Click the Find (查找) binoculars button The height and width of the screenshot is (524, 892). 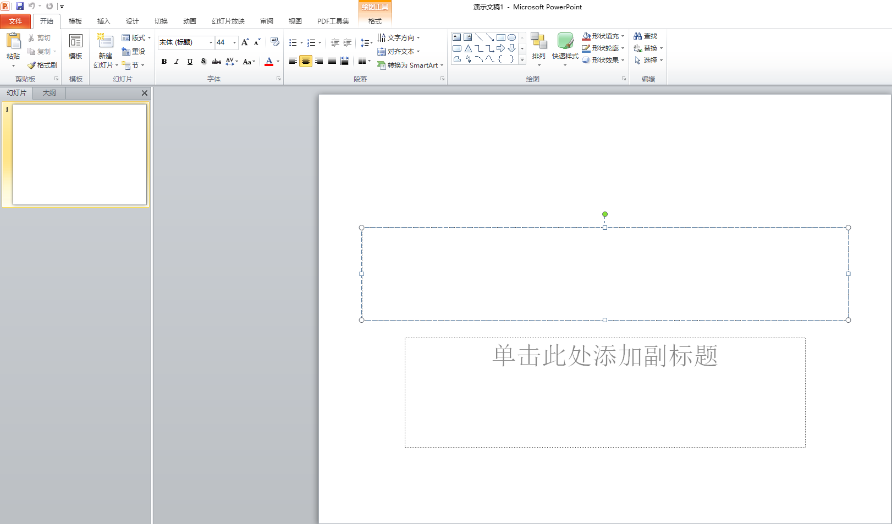pyautogui.click(x=646, y=36)
